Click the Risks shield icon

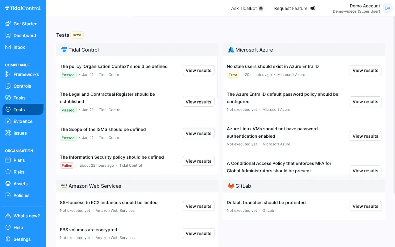tap(8, 172)
